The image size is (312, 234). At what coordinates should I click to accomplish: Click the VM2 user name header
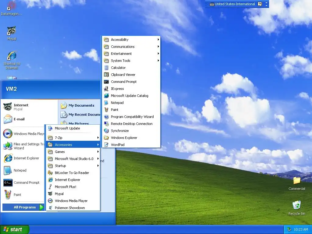coord(11,89)
